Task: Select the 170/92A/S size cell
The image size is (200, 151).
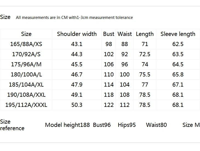Action: (26, 54)
